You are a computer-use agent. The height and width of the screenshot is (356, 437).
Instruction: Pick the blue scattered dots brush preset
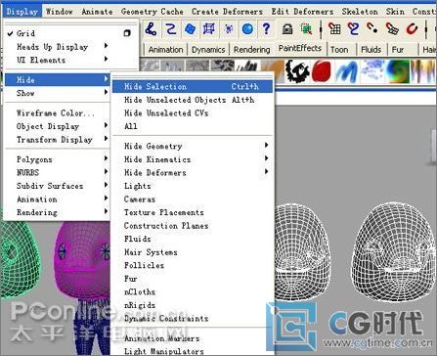pos(371,70)
